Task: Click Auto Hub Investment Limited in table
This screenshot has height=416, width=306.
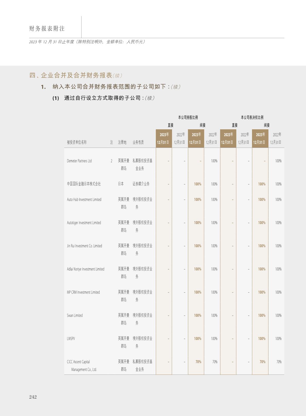Action: (x=84, y=200)
